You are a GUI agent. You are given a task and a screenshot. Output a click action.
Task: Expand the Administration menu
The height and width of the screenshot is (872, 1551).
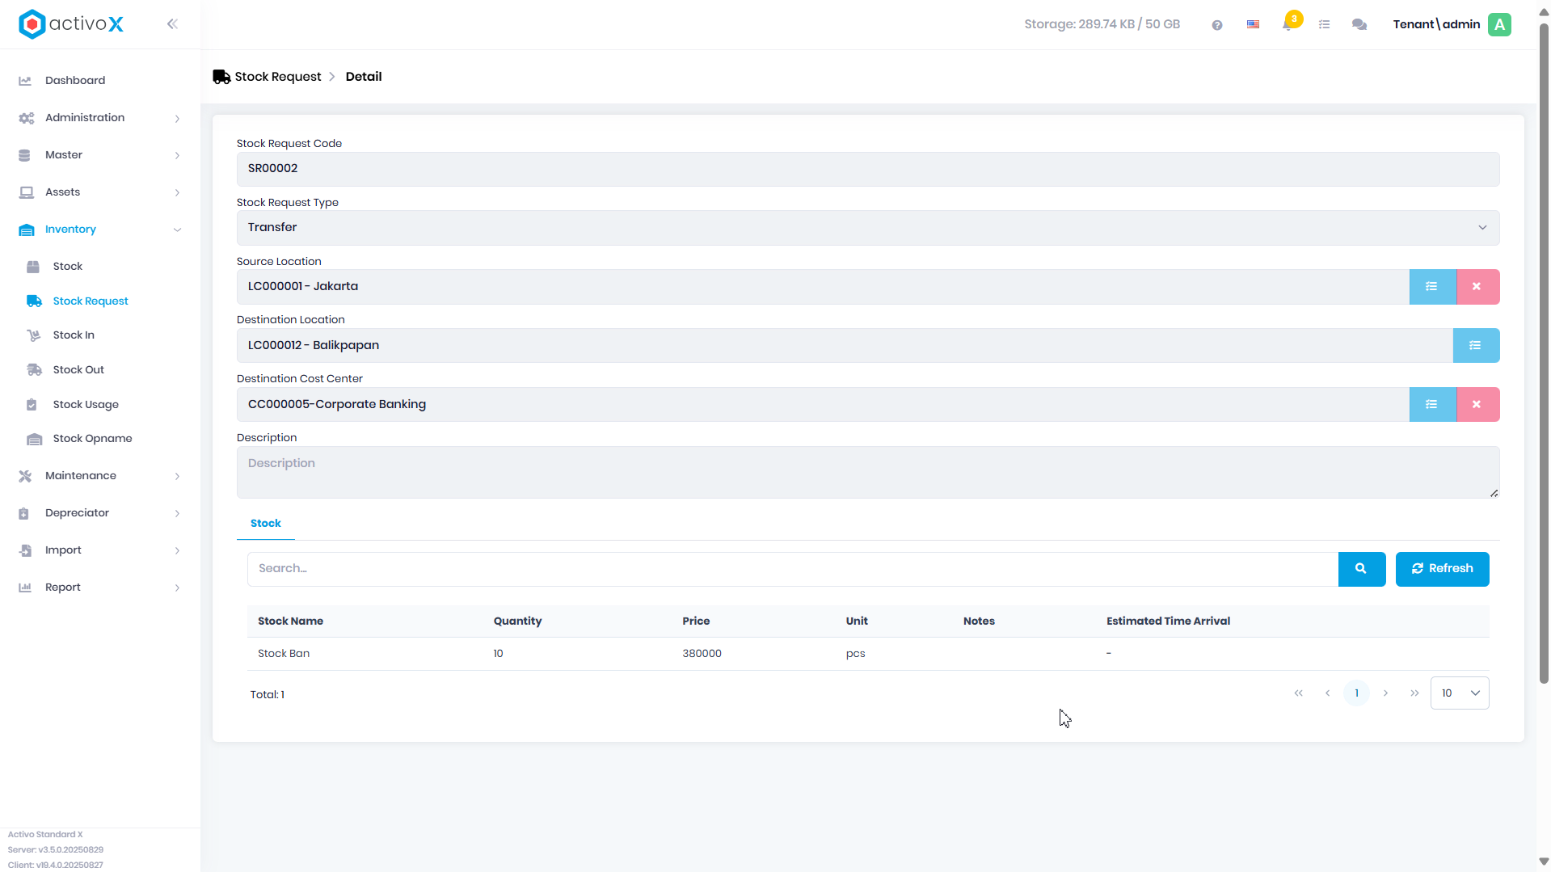point(100,118)
